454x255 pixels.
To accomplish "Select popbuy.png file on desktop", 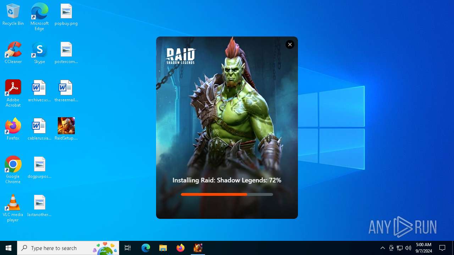I will (66, 15).
